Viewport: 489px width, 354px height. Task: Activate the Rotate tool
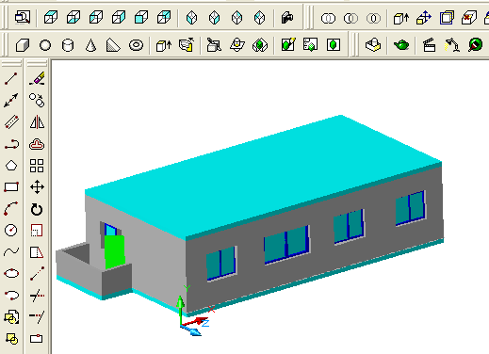click(x=37, y=209)
